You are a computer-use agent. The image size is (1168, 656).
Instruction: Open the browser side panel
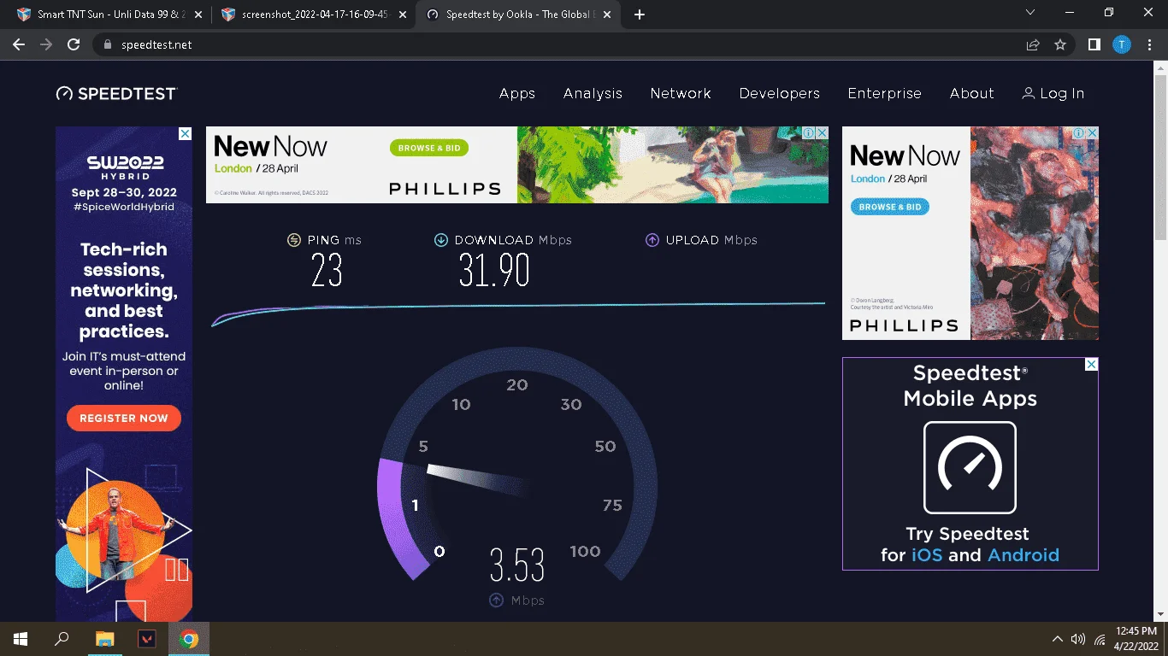[x=1094, y=44]
